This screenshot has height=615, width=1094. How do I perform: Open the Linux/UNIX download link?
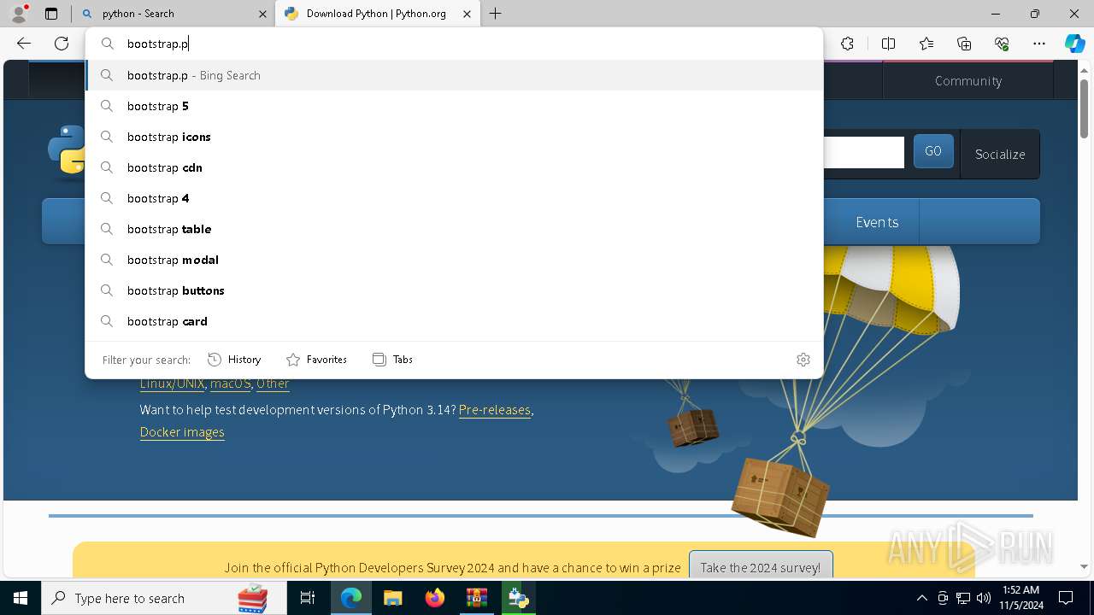point(172,384)
